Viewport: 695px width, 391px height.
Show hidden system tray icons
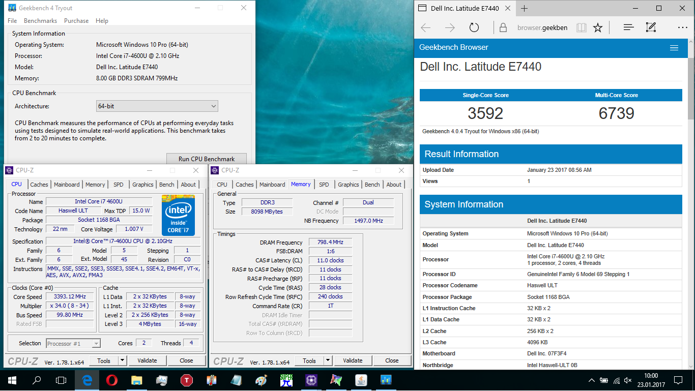591,380
